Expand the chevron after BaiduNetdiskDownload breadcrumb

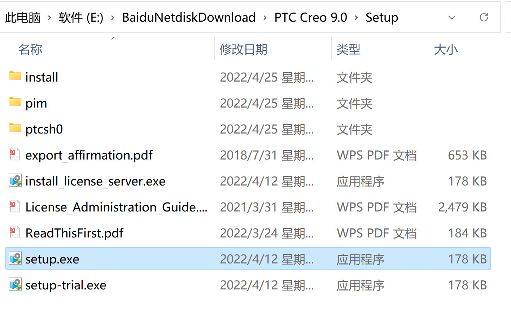(265, 18)
